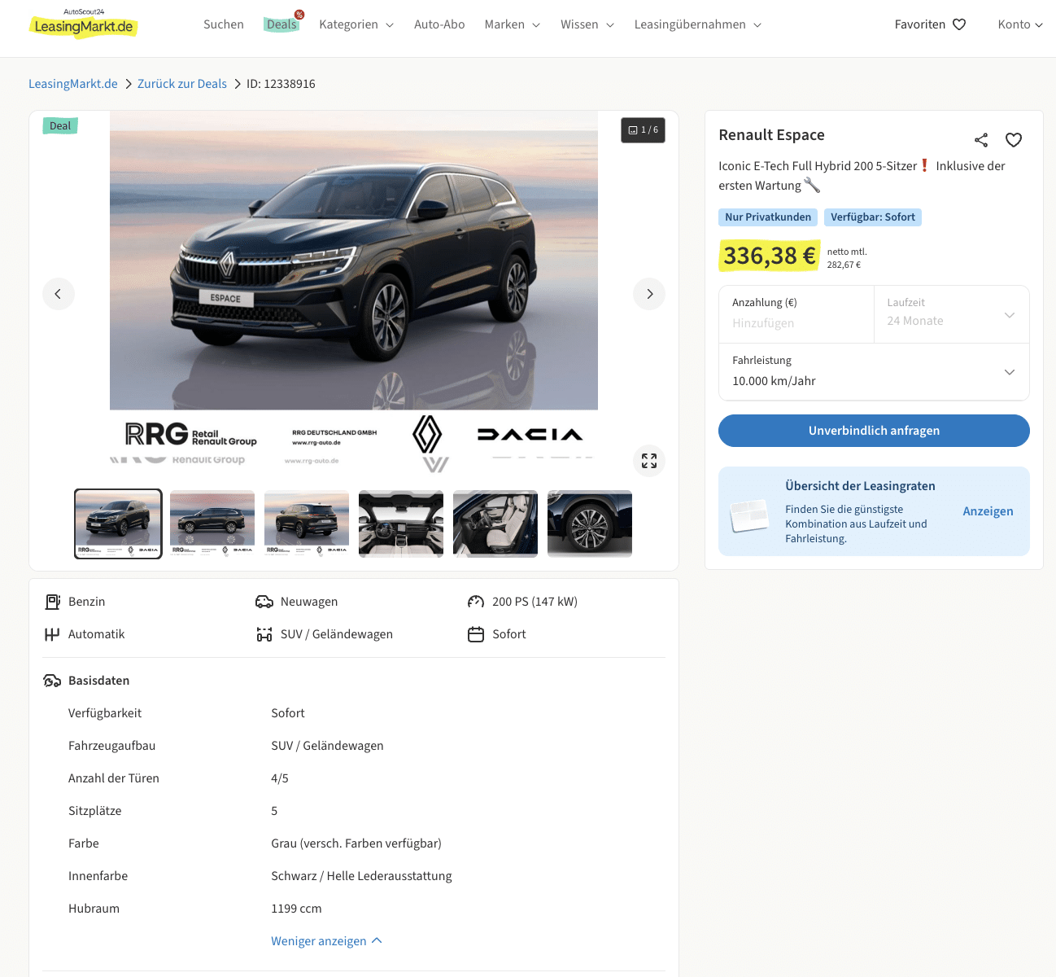Click the LeasingMarkt.de logo
1056x977 pixels.
84,25
